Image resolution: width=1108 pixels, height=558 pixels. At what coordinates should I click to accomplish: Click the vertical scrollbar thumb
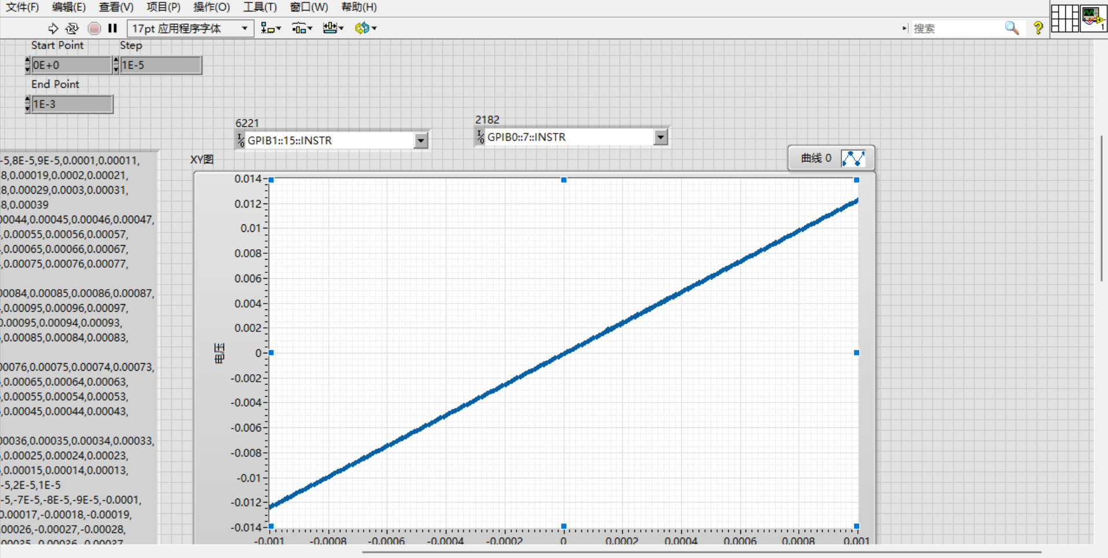1102,208
